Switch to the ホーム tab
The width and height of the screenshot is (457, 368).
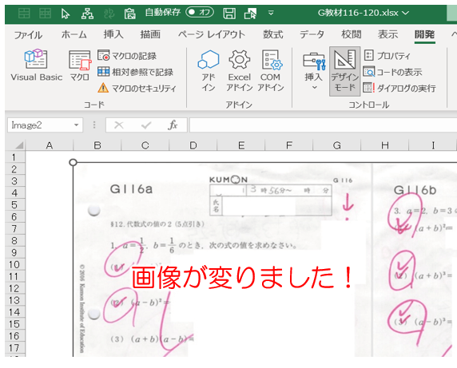74,34
